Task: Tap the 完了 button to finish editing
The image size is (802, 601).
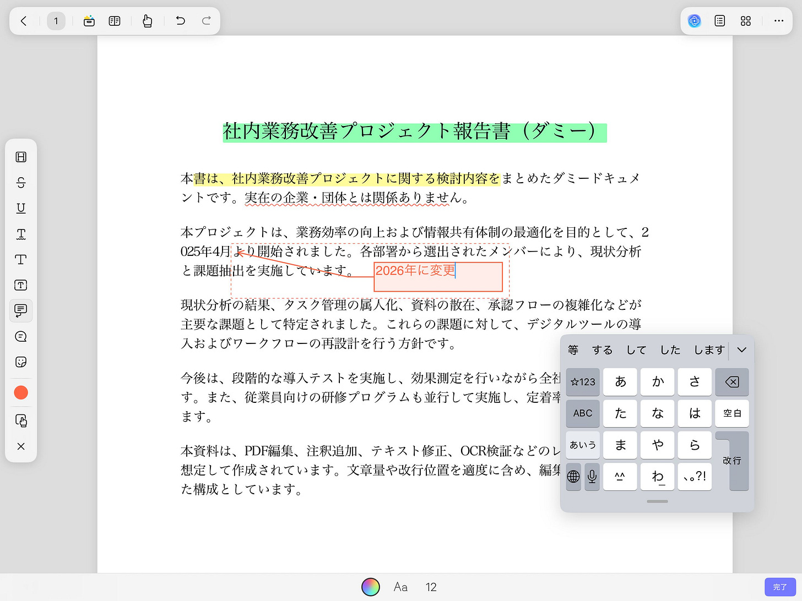Action: [779, 587]
